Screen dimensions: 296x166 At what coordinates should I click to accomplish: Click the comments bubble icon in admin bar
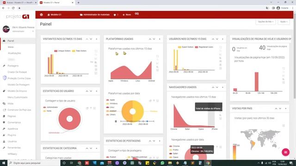coord(115,15)
